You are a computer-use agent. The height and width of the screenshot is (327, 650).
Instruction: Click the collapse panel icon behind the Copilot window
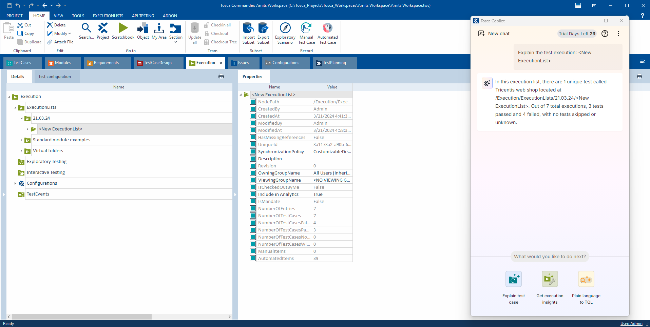point(642,61)
